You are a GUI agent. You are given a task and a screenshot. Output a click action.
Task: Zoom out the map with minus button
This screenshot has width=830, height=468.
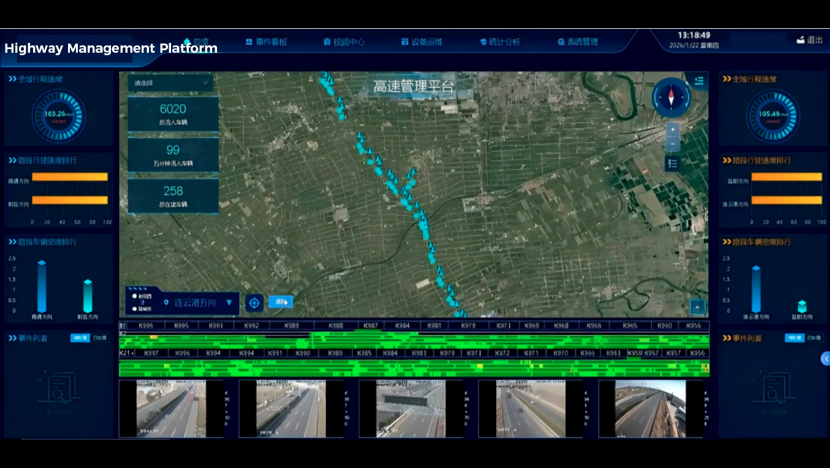tap(672, 144)
